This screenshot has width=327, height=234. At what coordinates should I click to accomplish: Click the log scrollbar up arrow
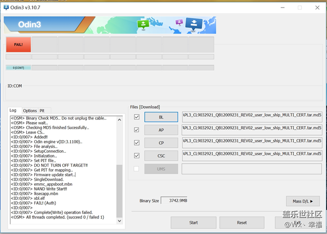[120, 120]
